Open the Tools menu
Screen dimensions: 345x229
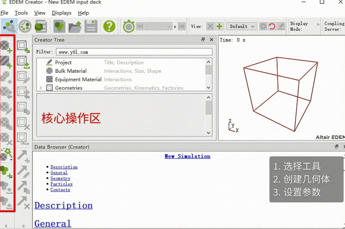(21, 13)
